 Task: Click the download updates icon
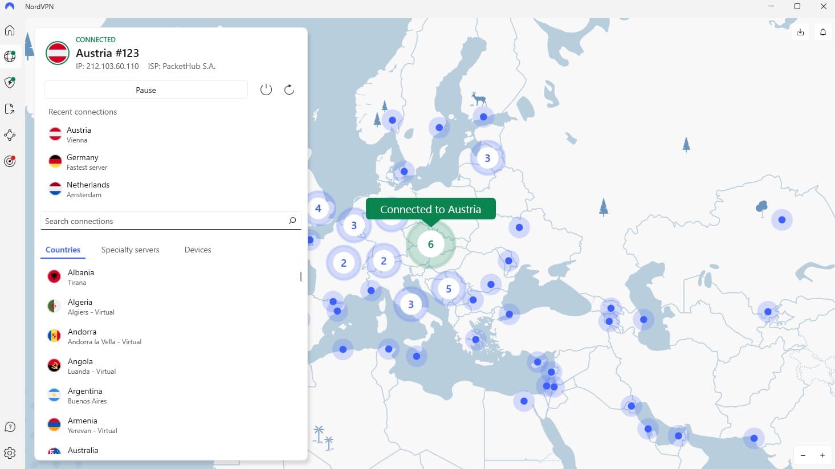(x=800, y=32)
